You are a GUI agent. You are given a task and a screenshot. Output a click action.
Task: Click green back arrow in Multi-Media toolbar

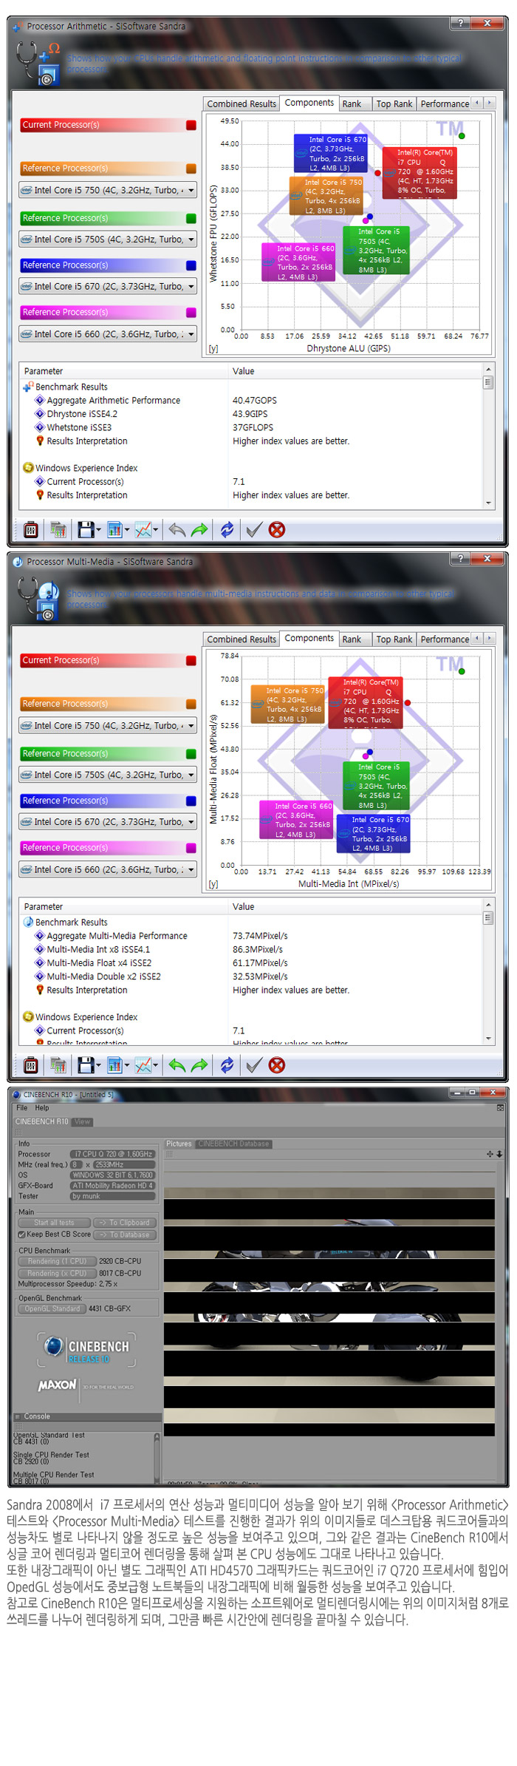click(177, 1064)
